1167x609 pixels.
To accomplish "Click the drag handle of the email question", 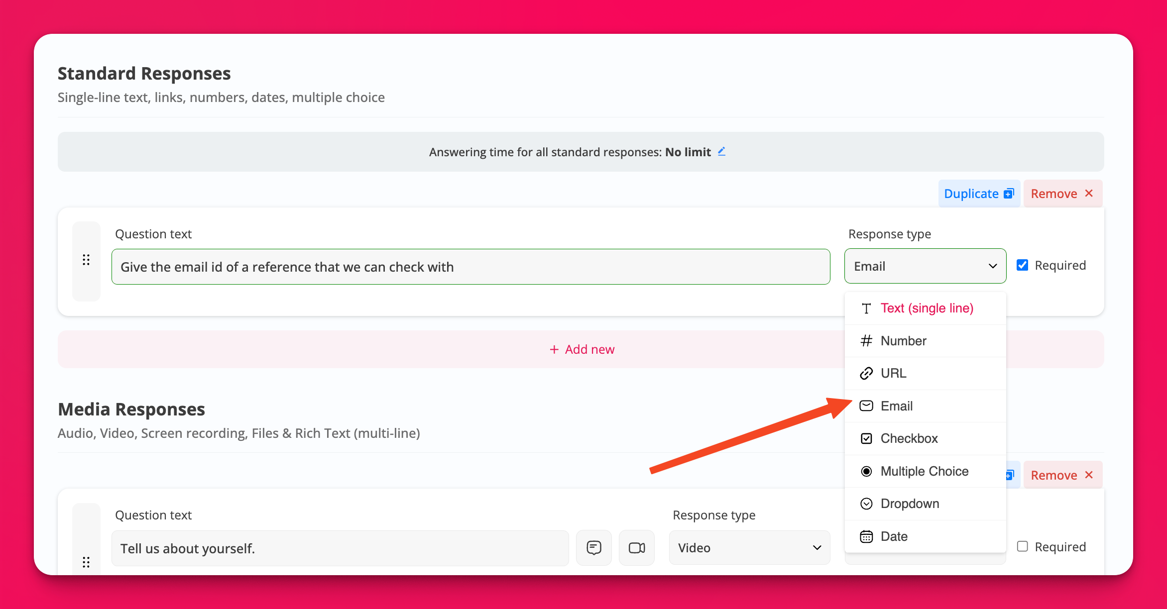I will pos(86,260).
